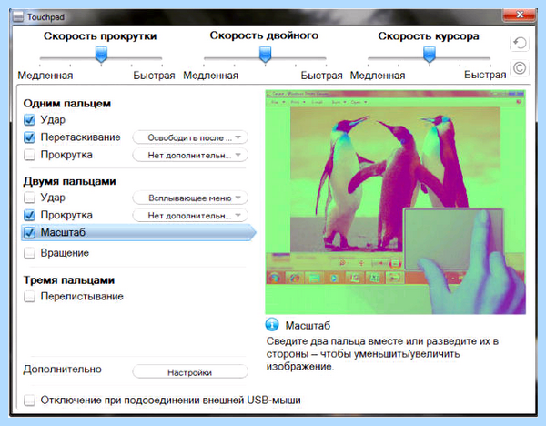Screen dimensions: 546x426
Task: Uncheck the Перетаскивание checkbox
Action: [30, 137]
